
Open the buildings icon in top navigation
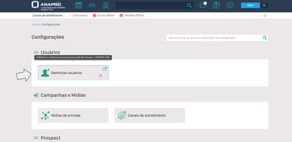pyautogui.click(x=105, y=5)
